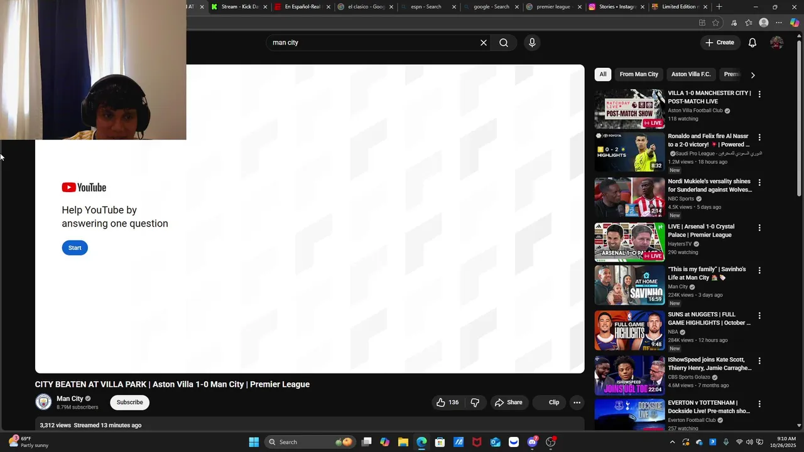Open a new browser tab
This screenshot has height=452, width=804.
719,7
